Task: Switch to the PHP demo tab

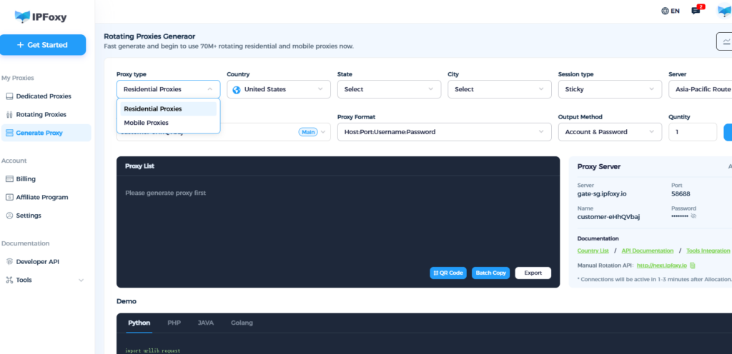Action: pos(174,323)
